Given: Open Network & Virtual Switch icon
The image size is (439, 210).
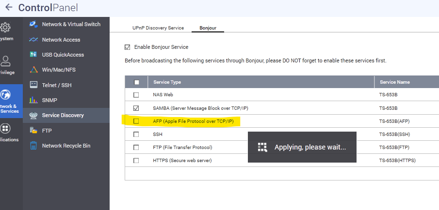Looking at the screenshot, I should [33, 24].
